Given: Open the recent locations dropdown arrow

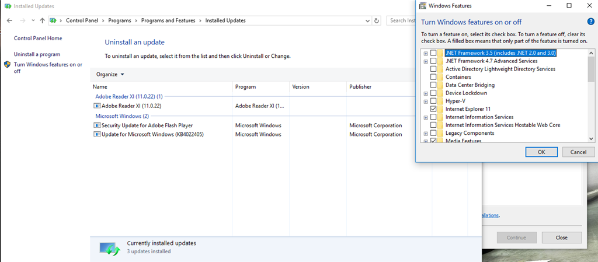Looking at the screenshot, I should tap(33, 20).
